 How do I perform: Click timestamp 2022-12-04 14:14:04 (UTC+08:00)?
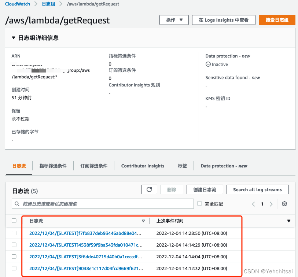tap(192, 257)
